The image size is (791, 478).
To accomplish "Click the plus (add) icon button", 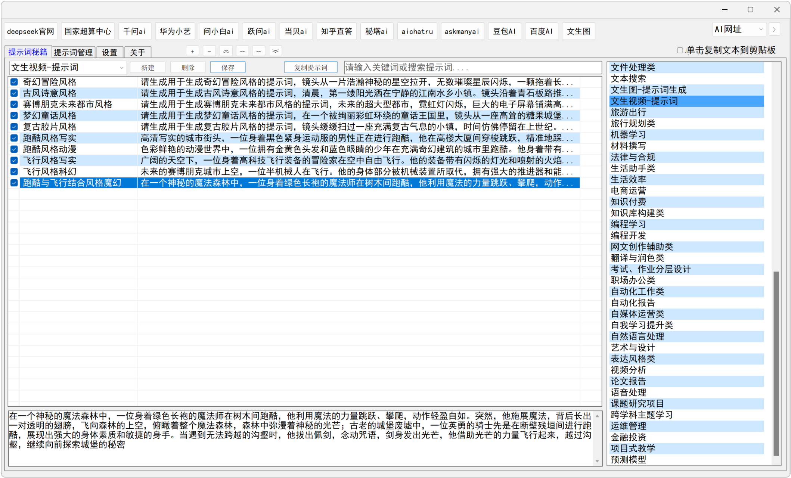I will (192, 51).
